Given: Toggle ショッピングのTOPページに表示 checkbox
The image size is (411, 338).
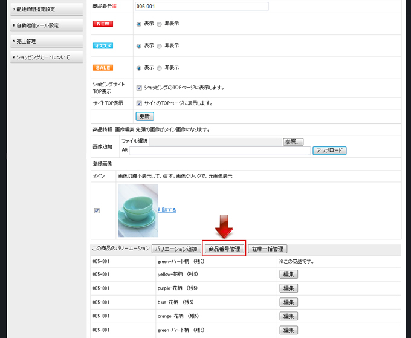Looking at the screenshot, I should click(139, 88).
